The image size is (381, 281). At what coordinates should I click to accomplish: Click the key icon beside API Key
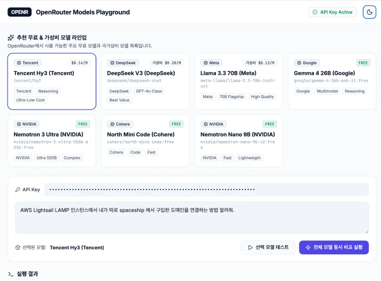point(18,190)
